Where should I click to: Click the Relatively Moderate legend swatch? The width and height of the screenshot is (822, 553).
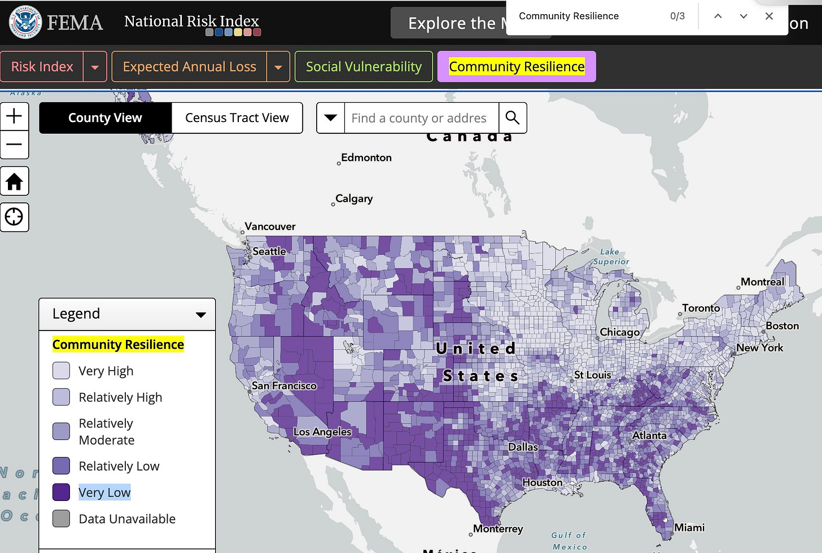pyautogui.click(x=61, y=432)
